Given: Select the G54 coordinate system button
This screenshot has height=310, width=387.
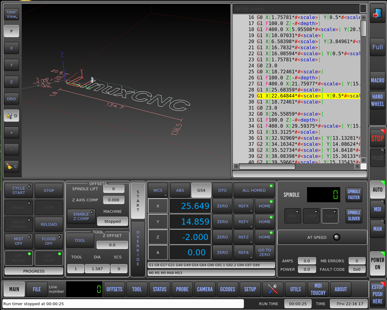Looking at the screenshot, I should (x=201, y=190).
